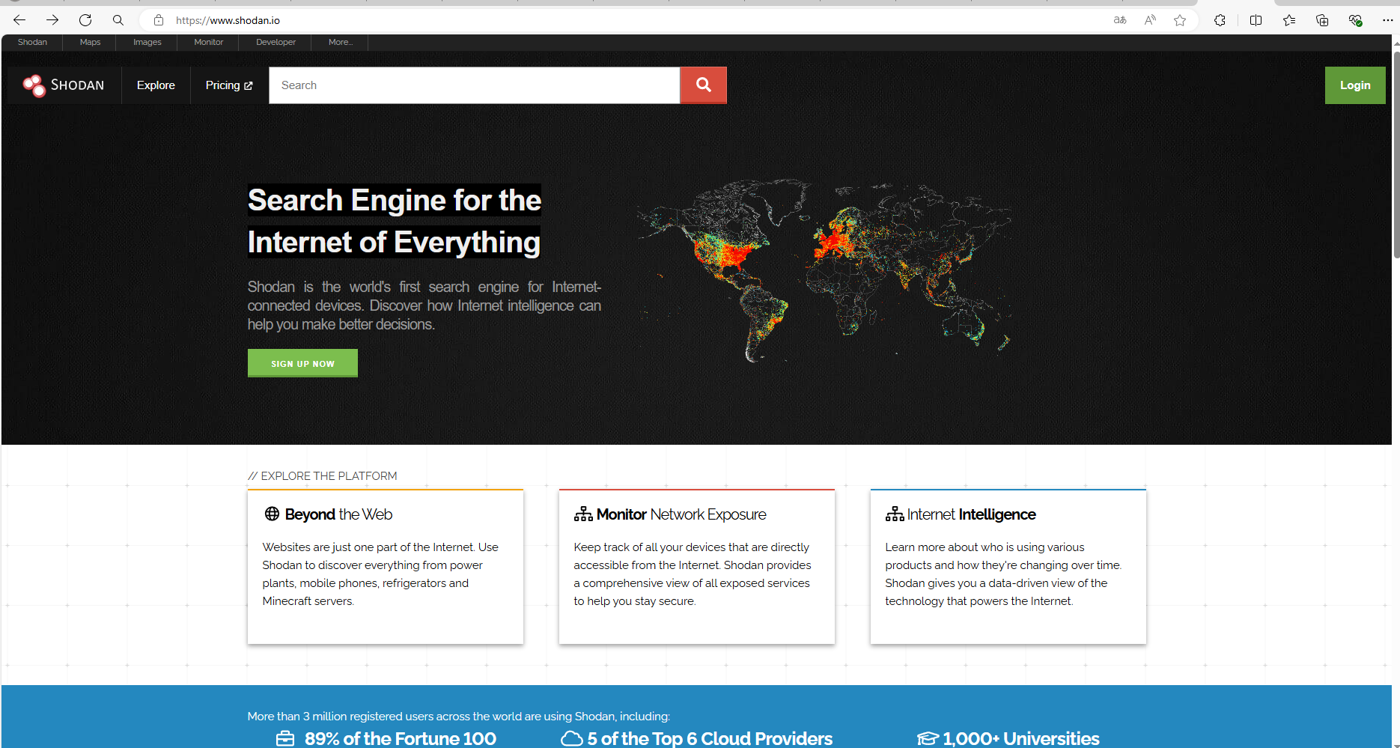Click the browser forward arrow

tap(52, 20)
